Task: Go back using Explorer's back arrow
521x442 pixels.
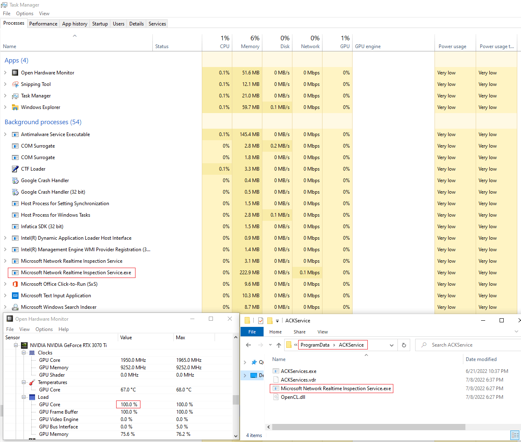Action: pyautogui.click(x=248, y=345)
